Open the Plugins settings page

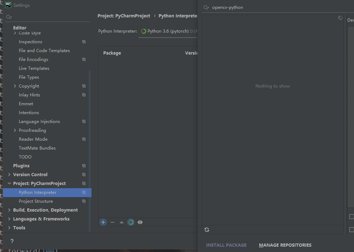tap(21, 166)
